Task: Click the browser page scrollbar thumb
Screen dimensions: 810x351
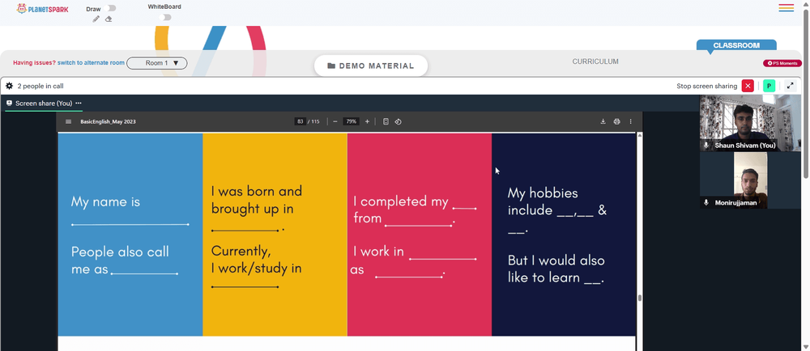Action: (806, 94)
